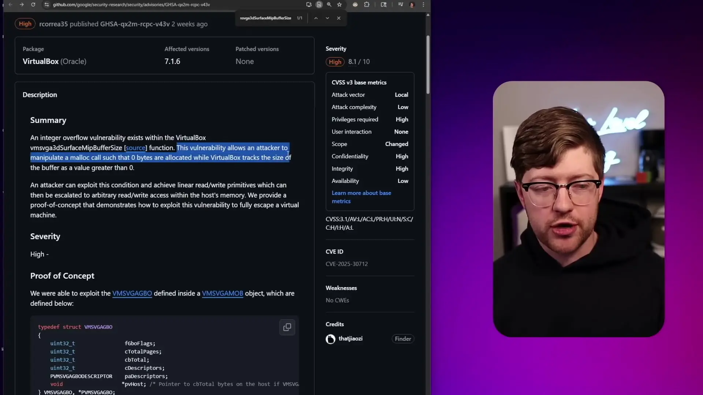Click the Patched versions None value

(245, 61)
